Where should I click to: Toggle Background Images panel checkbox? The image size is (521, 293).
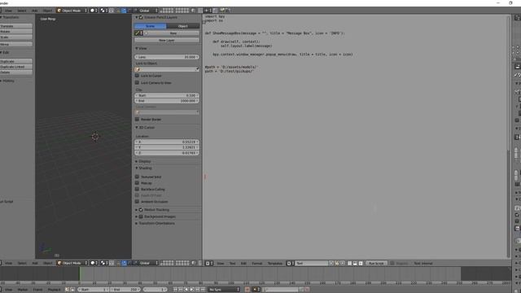141,216
